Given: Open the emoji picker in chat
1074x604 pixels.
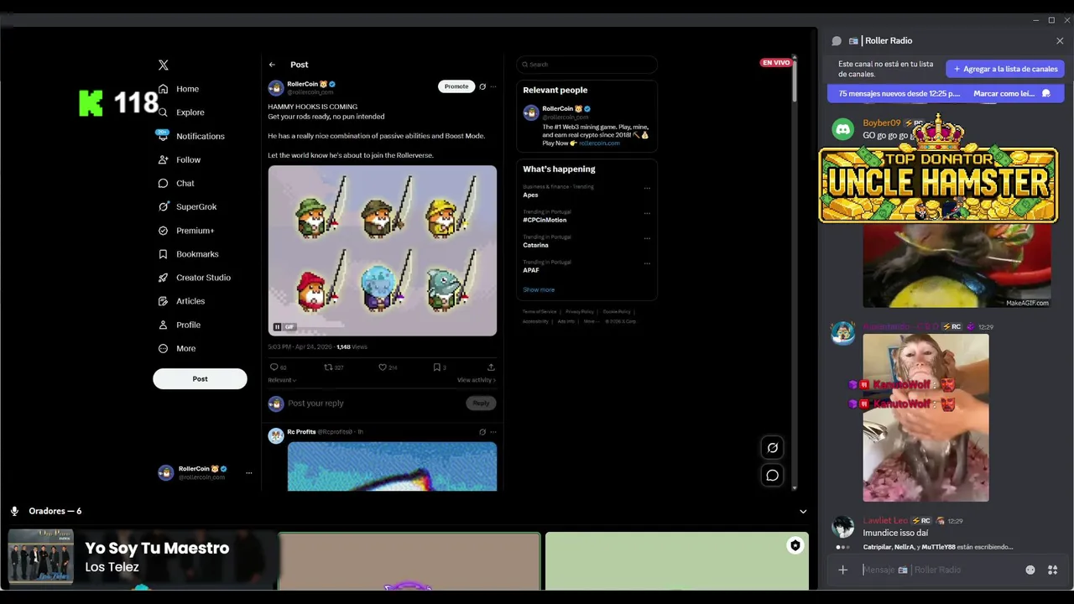Looking at the screenshot, I should point(1030,570).
